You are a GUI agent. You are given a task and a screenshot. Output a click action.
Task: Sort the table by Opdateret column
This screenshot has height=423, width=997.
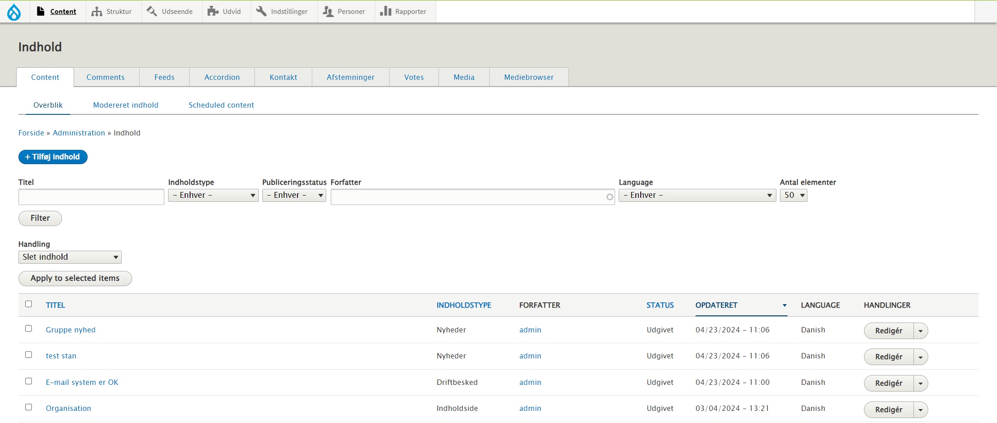coord(716,305)
